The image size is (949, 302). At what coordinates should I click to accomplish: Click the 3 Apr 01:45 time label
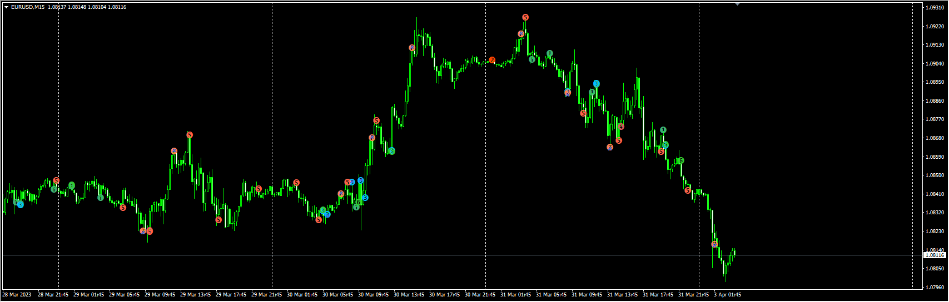728,295
